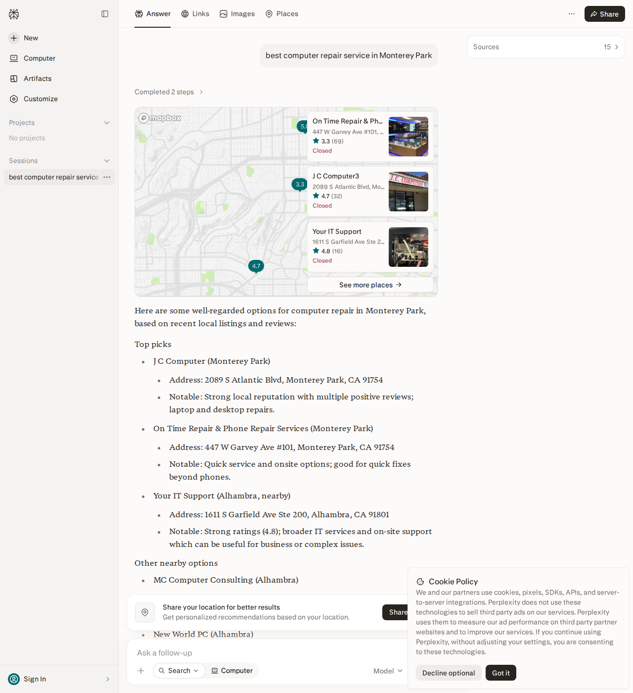Switch to the Links tab
Viewport: 633px width, 693px height.
point(195,14)
